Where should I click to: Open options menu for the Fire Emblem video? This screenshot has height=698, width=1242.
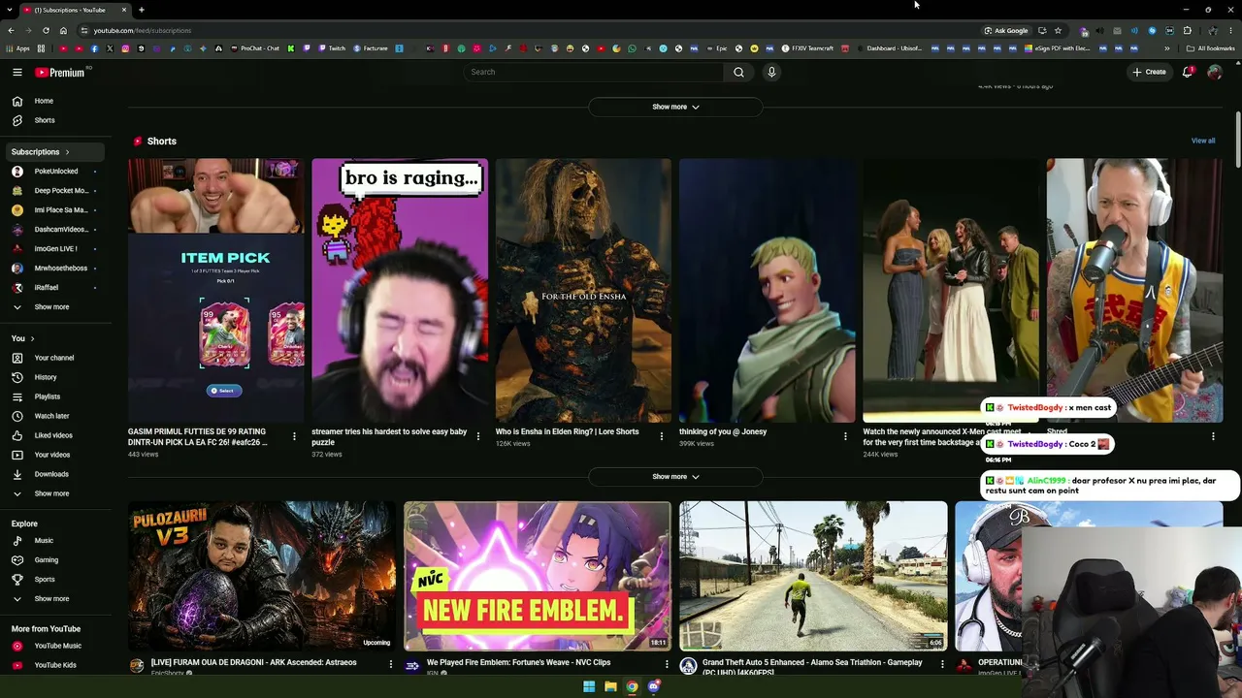[x=667, y=664]
